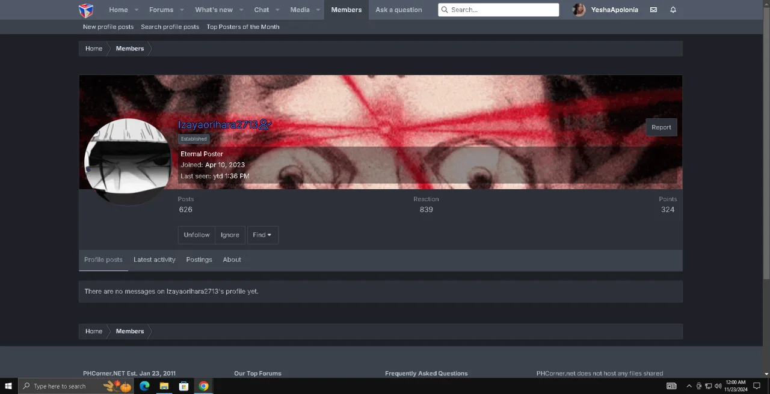Click the Posts count 626
This screenshot has height=394, width=770.
186,210
